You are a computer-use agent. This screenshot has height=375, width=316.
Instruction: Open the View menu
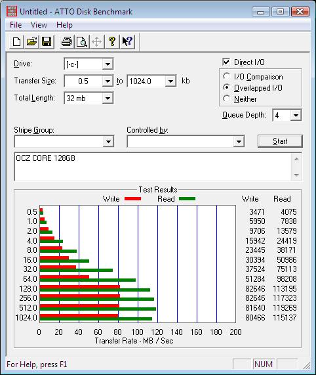(x=39, y=25)
